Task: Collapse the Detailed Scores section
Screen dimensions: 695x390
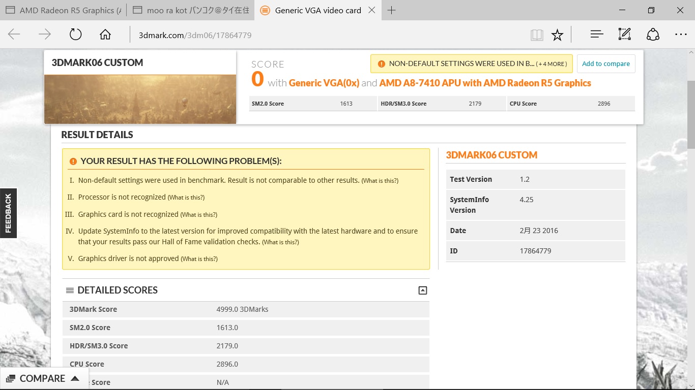Action: tap(422, 290)
